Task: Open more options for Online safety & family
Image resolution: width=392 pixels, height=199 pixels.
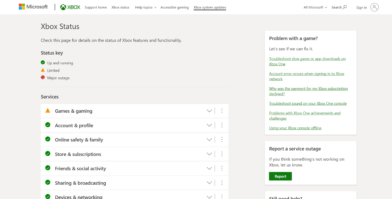Action: pos(222,140)
